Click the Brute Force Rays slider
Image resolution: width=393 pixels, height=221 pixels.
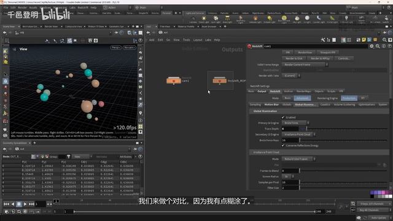pyautogui.click(x=343, y=141)
